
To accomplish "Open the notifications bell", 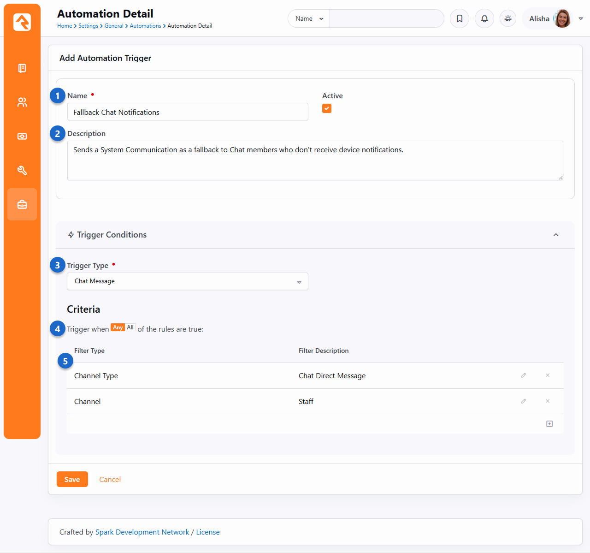I will pyautogui.click(x=484, y=18).
